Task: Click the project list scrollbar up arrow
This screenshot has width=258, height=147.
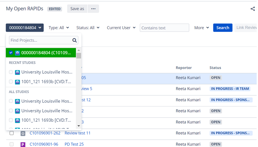Action: (79, 50)
